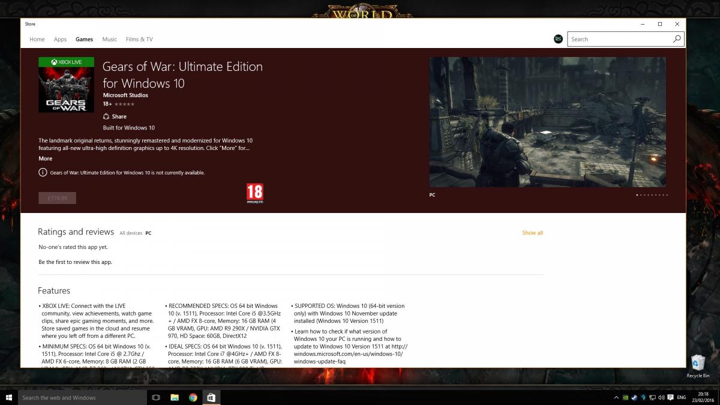Image resolution: width=720 pixels, height=405 pixels.
Task: Click the PEGI 18 rating badge
Action: (x=254, y=193)
